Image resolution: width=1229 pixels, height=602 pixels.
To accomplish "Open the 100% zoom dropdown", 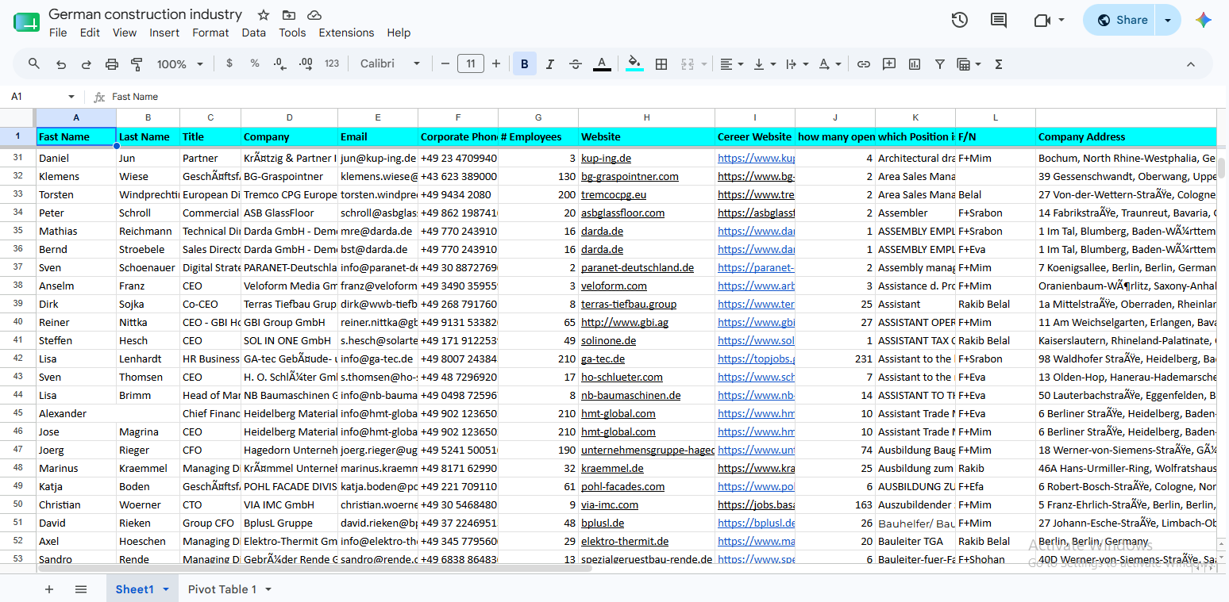I will [x=179, y=64].
